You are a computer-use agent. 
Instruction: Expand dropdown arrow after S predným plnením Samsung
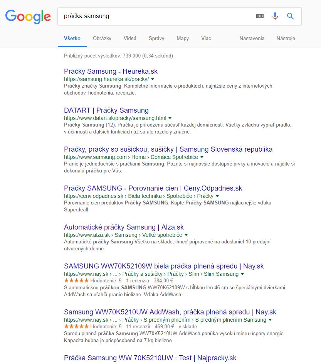[270, 320]
